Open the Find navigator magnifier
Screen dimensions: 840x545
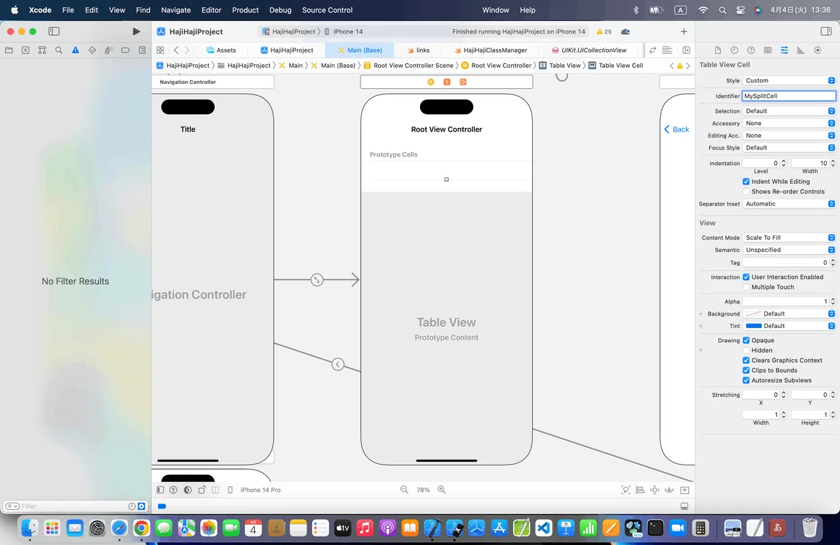pos(59,50)
